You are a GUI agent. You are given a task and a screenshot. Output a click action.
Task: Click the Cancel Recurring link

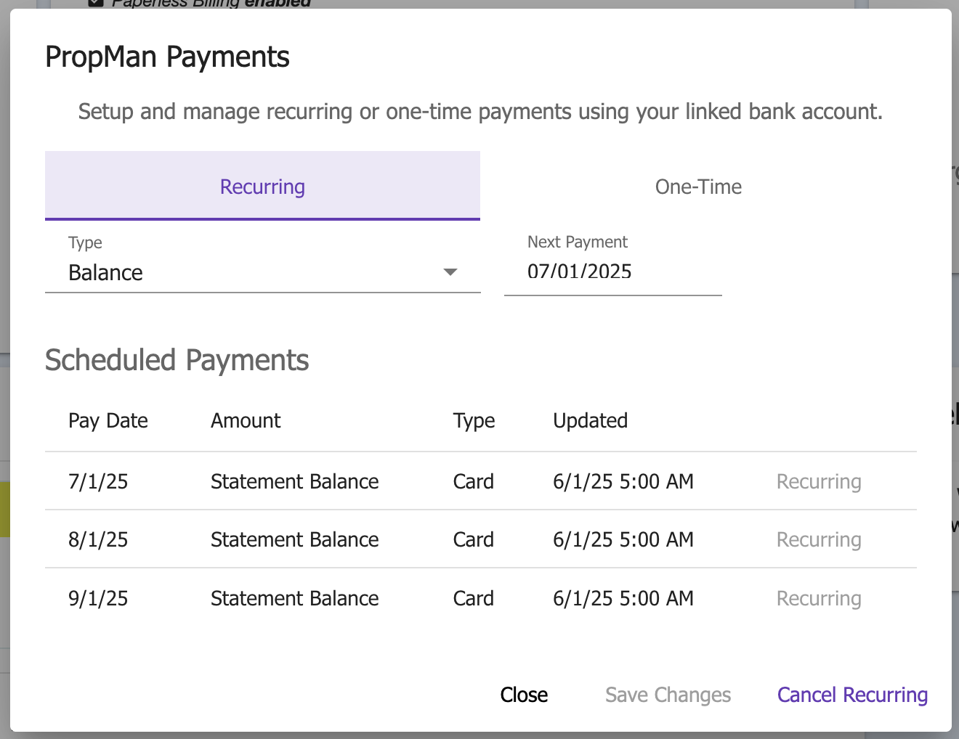click(x=852, y=695)
